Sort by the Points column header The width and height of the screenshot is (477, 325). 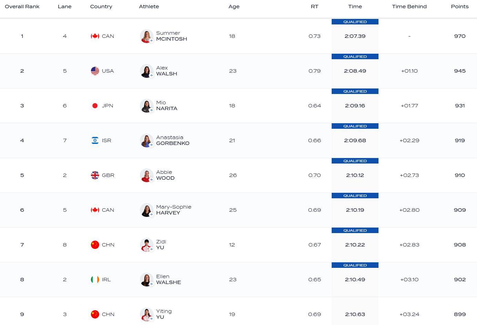(x=460, y=7)
